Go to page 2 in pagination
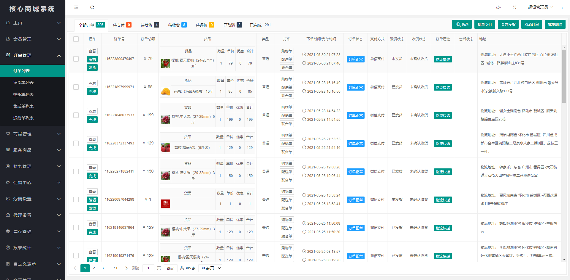This screenshot has width=570, height=280. (x=94, y=268)
